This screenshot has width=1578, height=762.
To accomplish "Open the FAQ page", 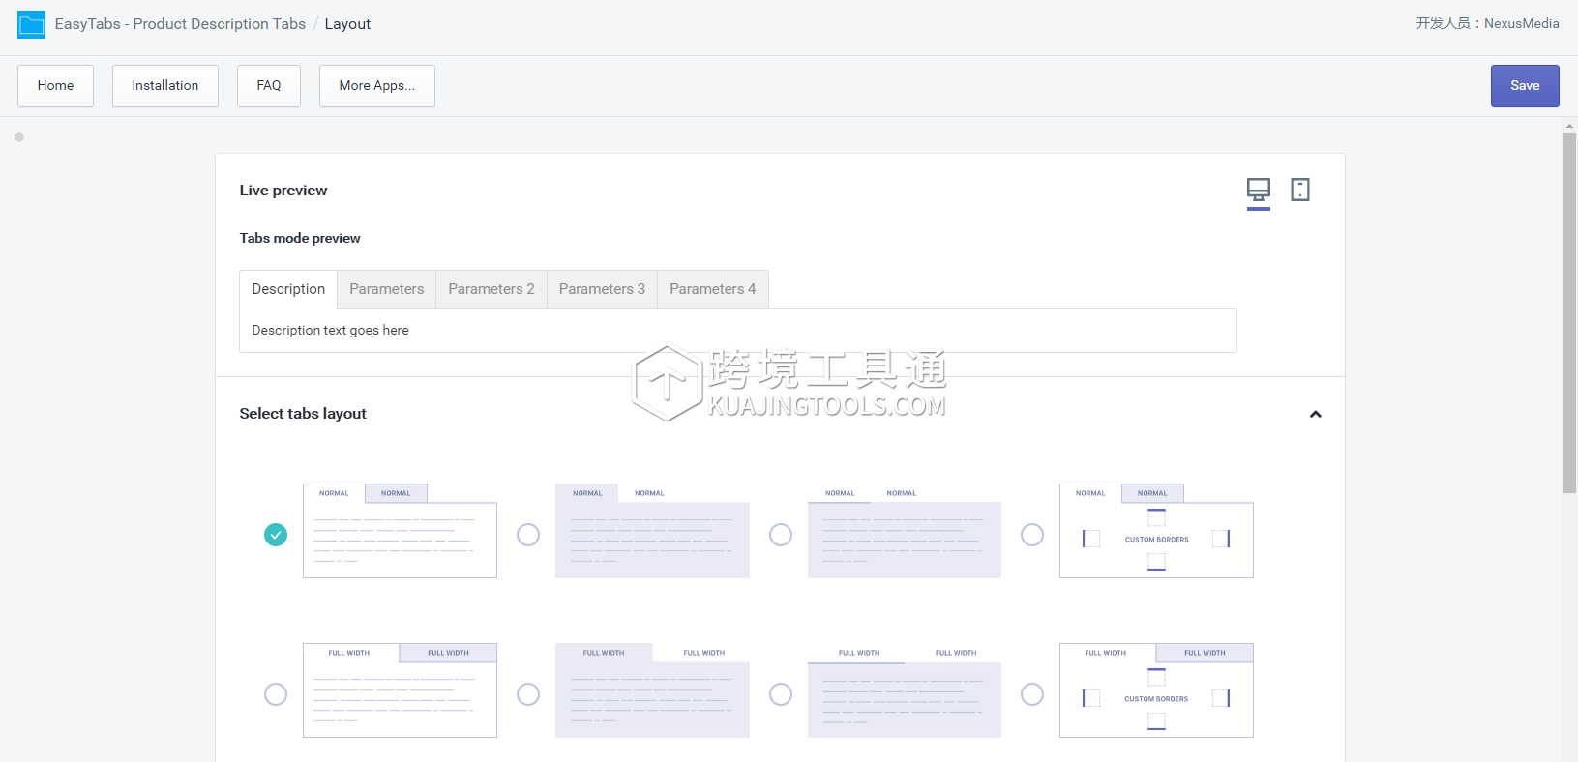I will [x=269, y=86].
